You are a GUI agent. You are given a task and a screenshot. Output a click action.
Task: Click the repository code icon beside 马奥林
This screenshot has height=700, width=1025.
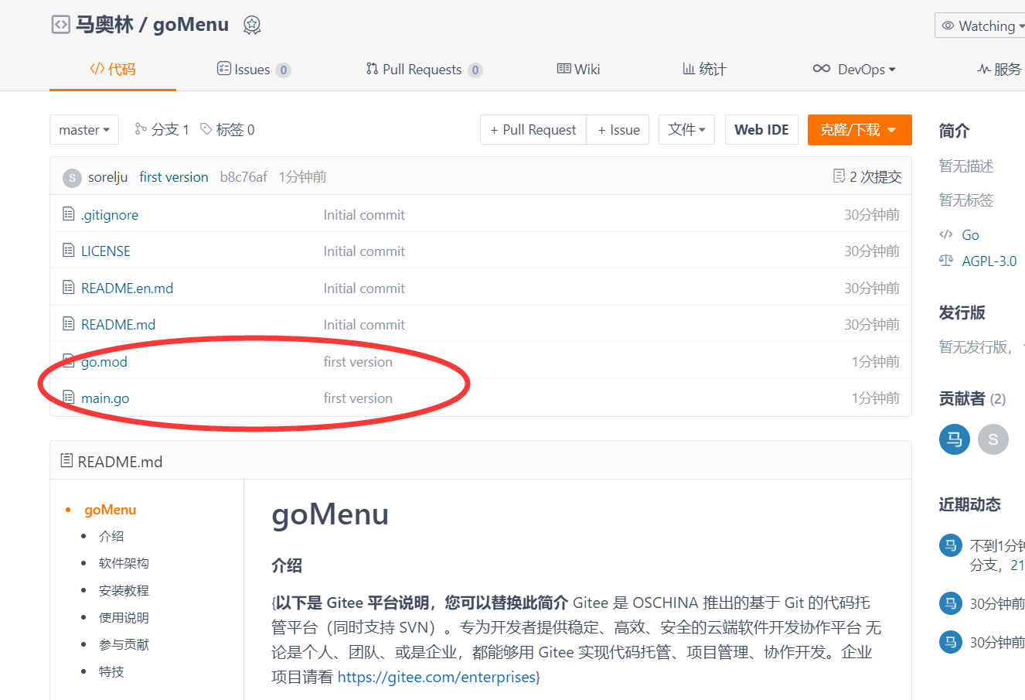click(60, 25)
